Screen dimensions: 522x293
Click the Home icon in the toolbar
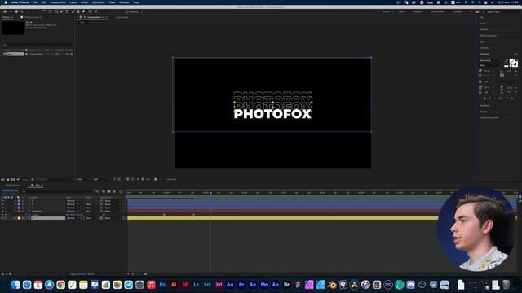[x=5, y=11]
